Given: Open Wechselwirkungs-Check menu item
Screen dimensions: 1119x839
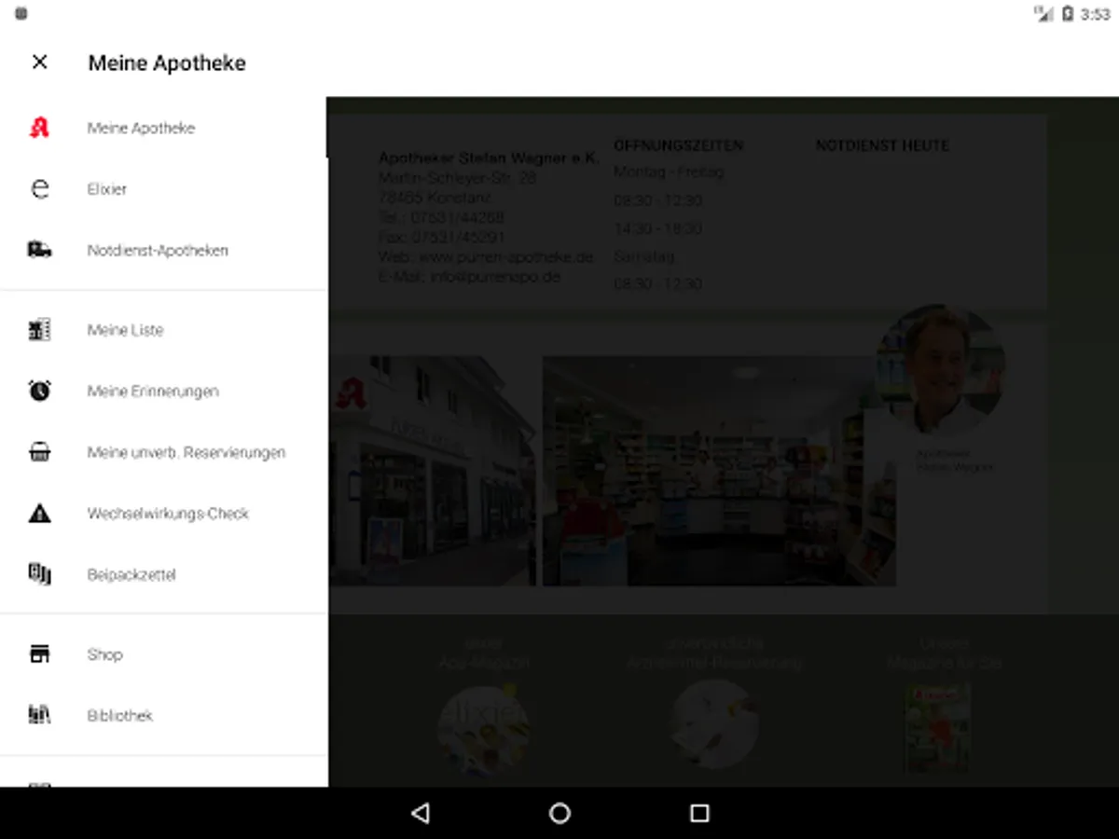Looking at the screenshot, I should click(x=163, y=514).
